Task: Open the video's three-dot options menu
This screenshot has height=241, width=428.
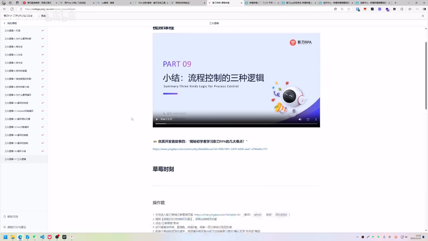Action: [316, 119]
